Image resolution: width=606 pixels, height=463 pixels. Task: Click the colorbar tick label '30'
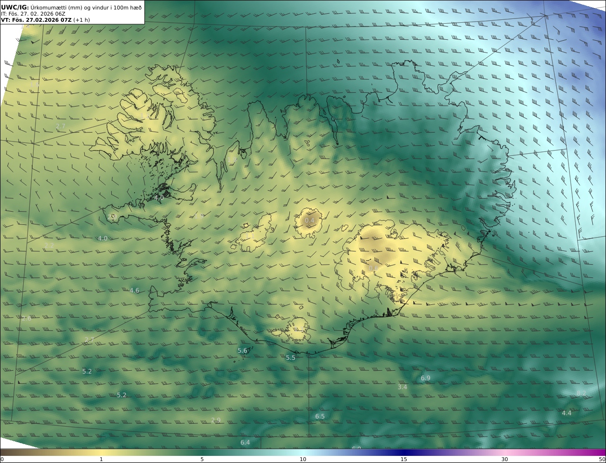(505, 459)
